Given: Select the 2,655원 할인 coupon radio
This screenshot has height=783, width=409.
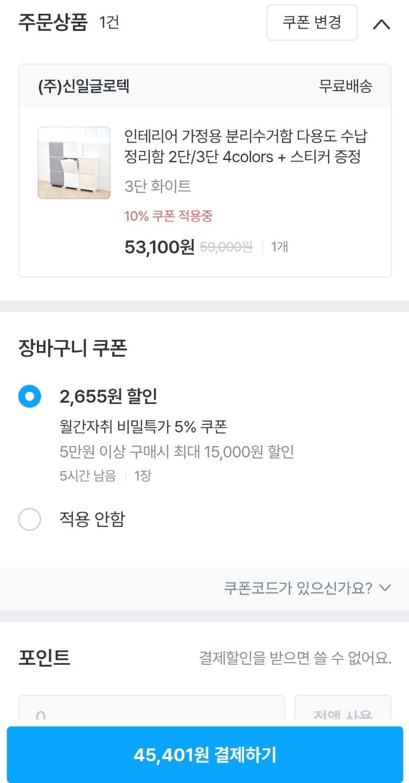Looking at the screenshot, I should [29, 397].
